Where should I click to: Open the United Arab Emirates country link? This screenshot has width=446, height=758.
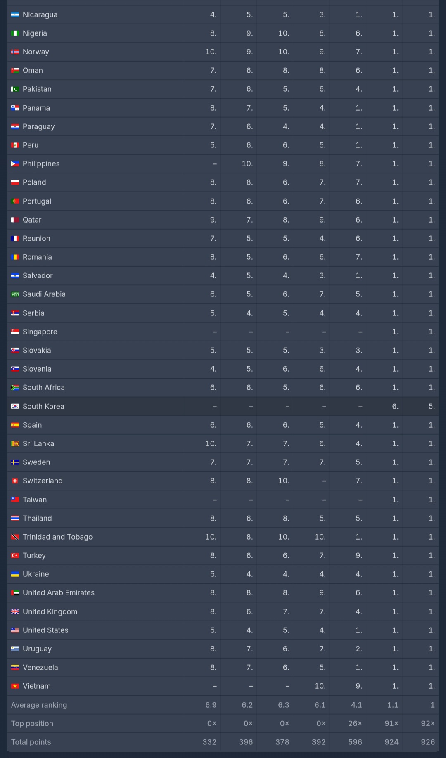(x=58, y=593)
